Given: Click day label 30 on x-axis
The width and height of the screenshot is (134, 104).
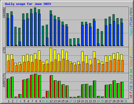Looking at the screenshot, I should [122, 101].
